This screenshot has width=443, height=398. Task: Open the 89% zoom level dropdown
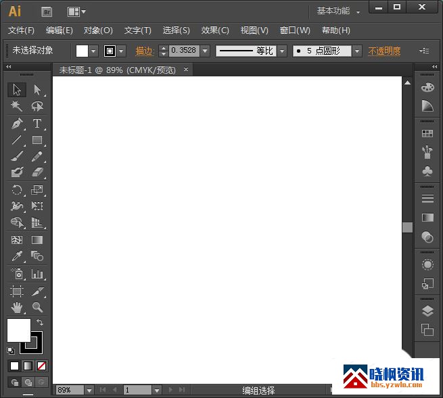[89, 390]
